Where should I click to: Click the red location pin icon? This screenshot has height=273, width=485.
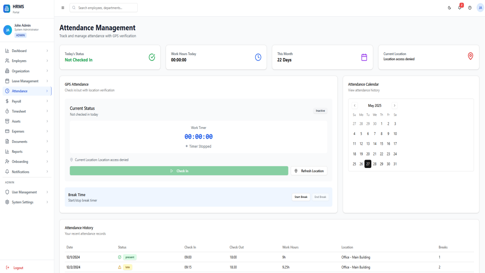point(470,56)
